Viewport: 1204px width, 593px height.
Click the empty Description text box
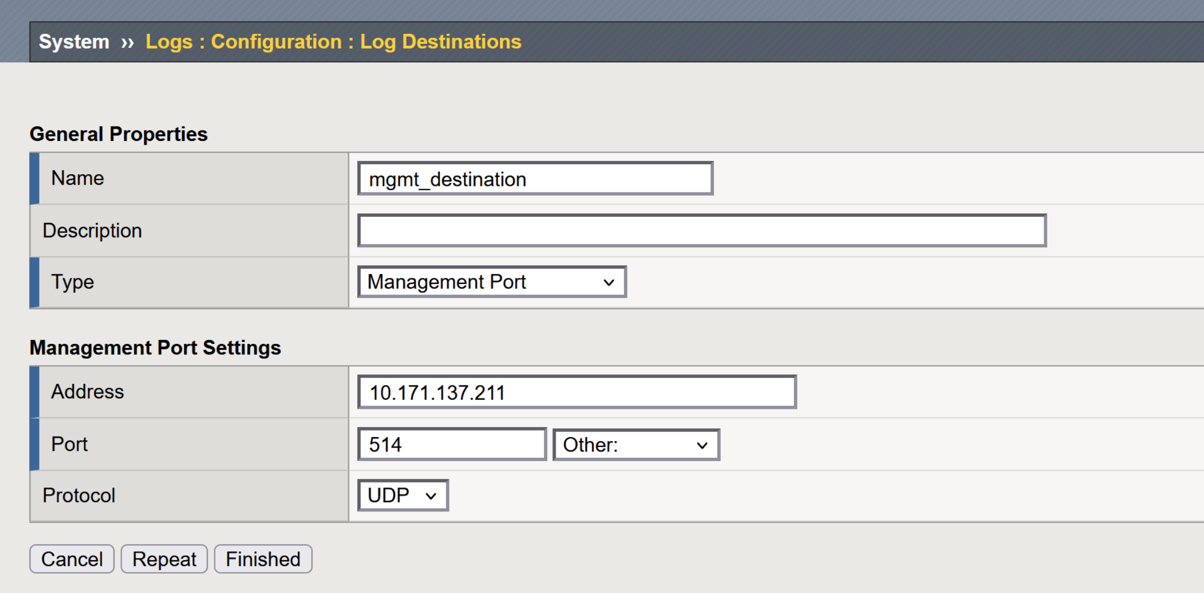(702, 231)
